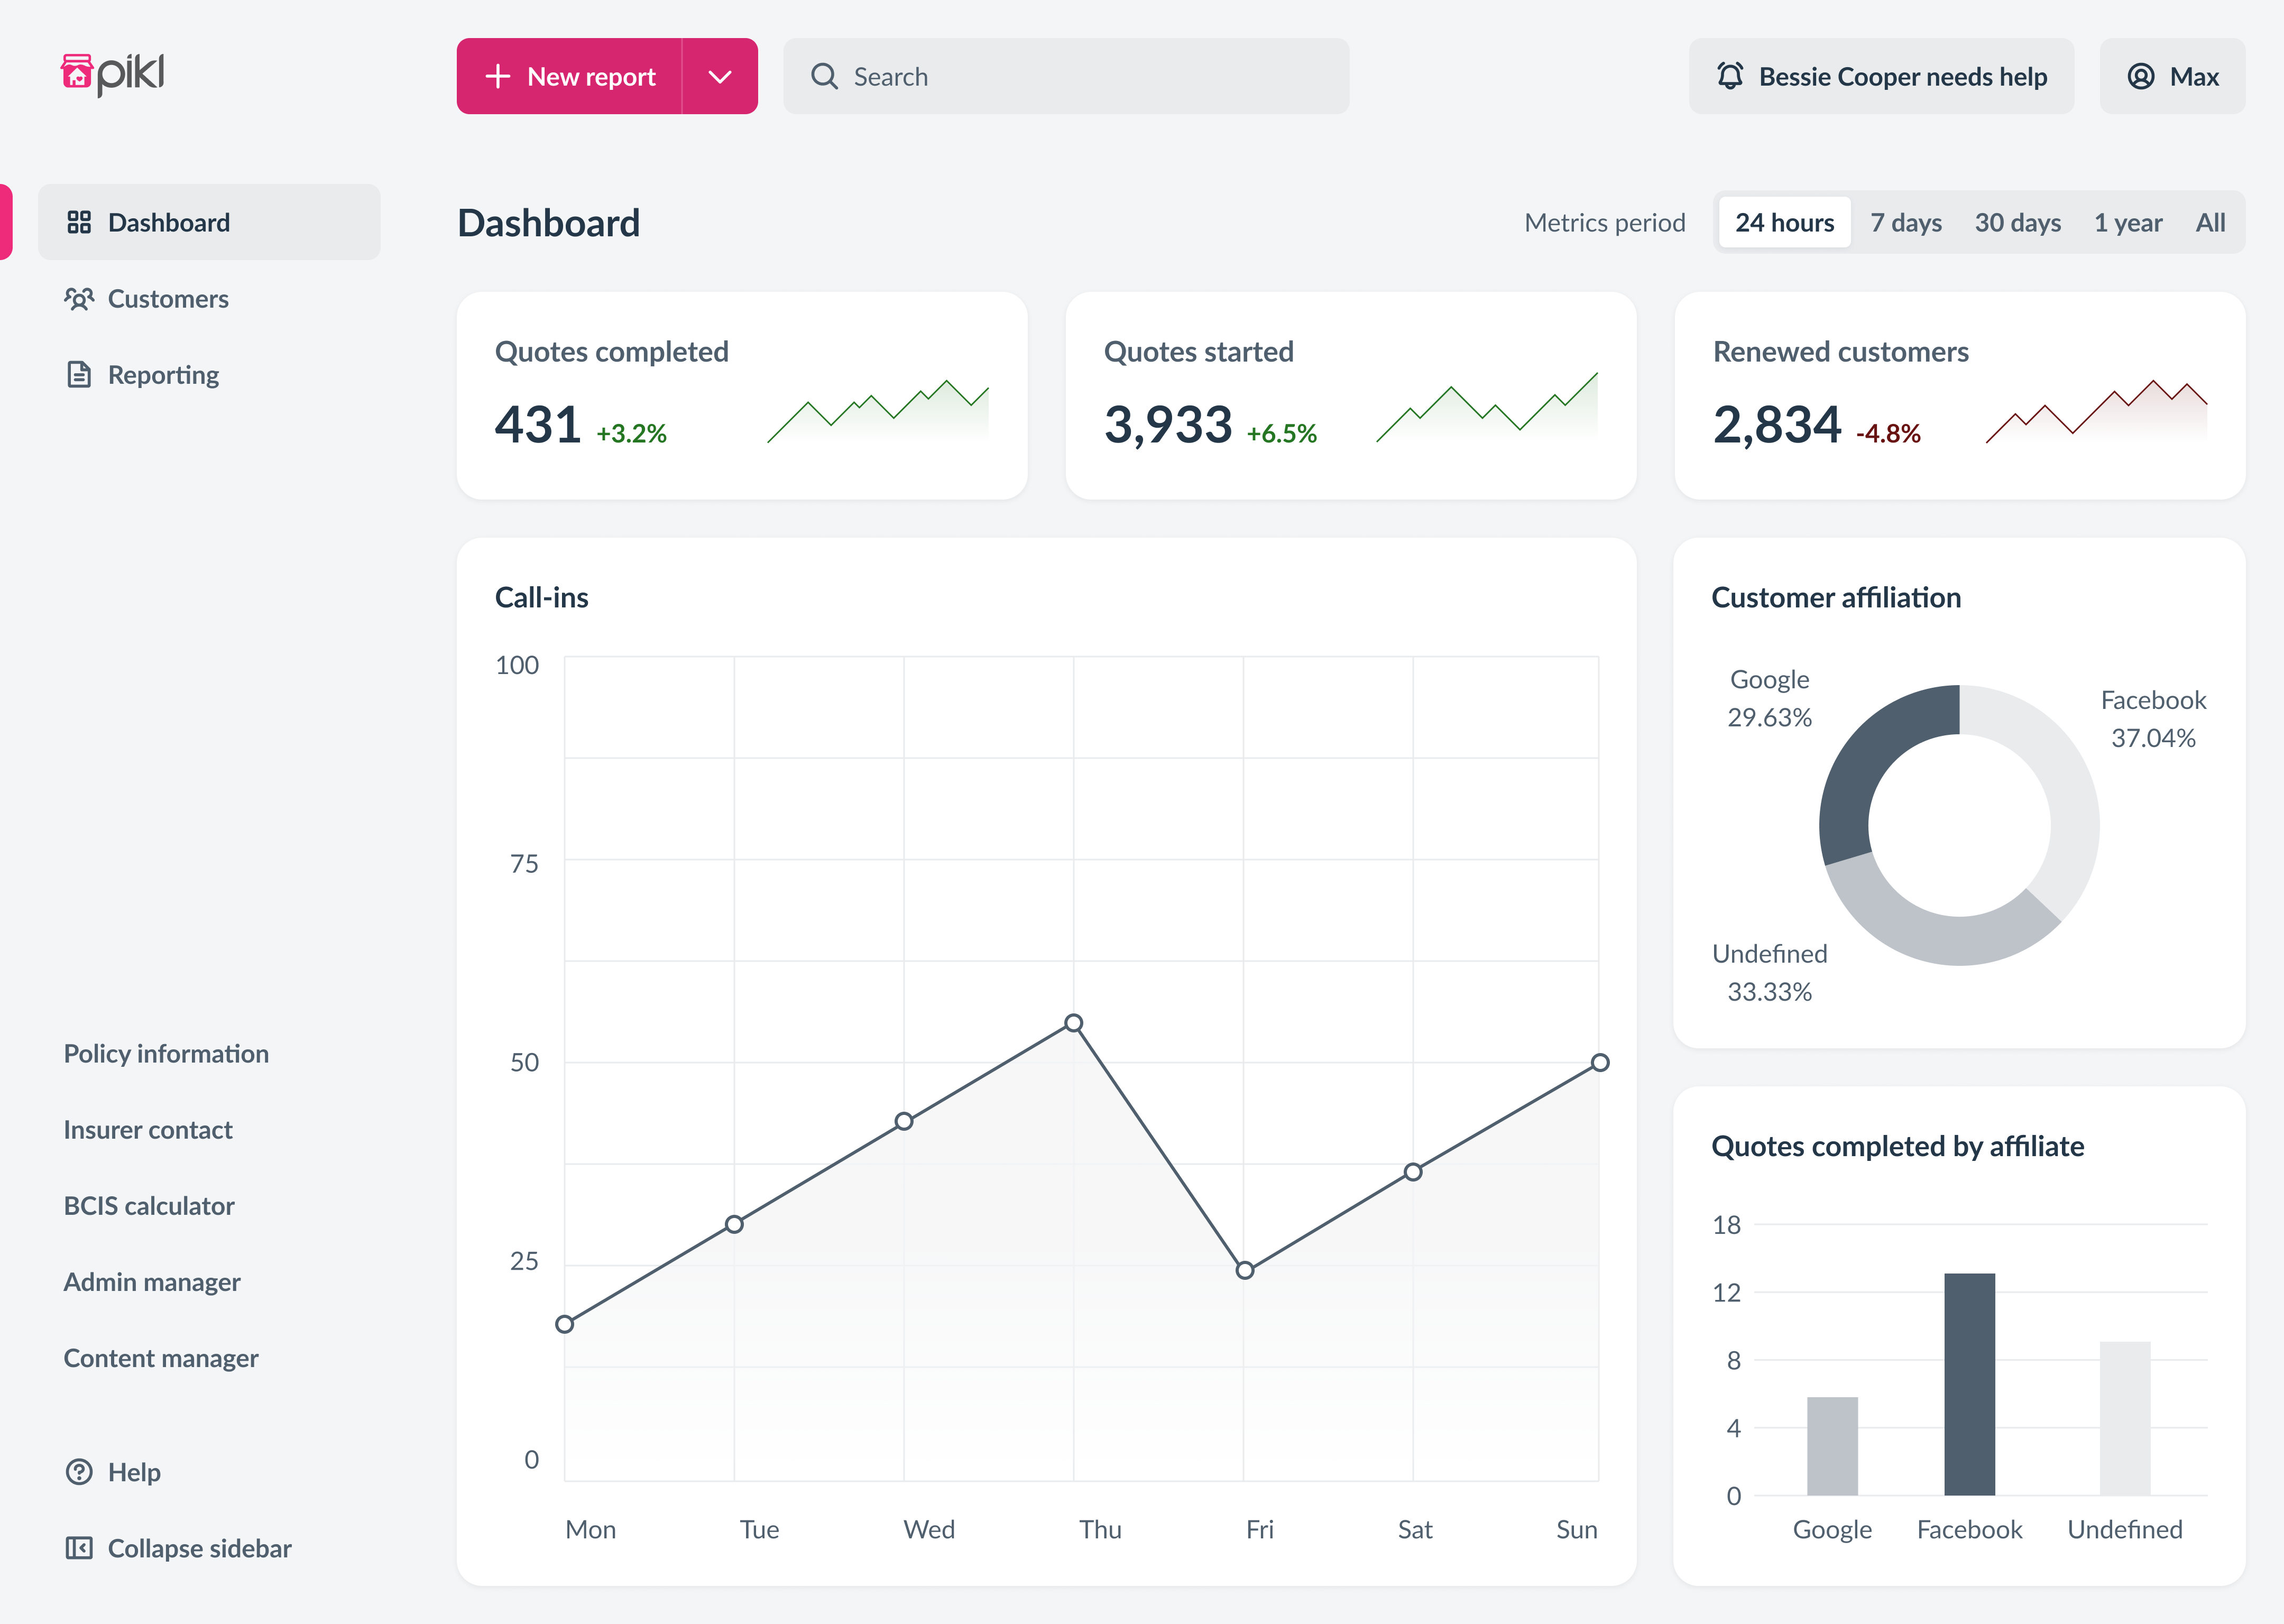Image resolution: width=2284 pixels, height=1624 pixels.
Task: Set metrics period to 1 year
Action: [2128, 223]
